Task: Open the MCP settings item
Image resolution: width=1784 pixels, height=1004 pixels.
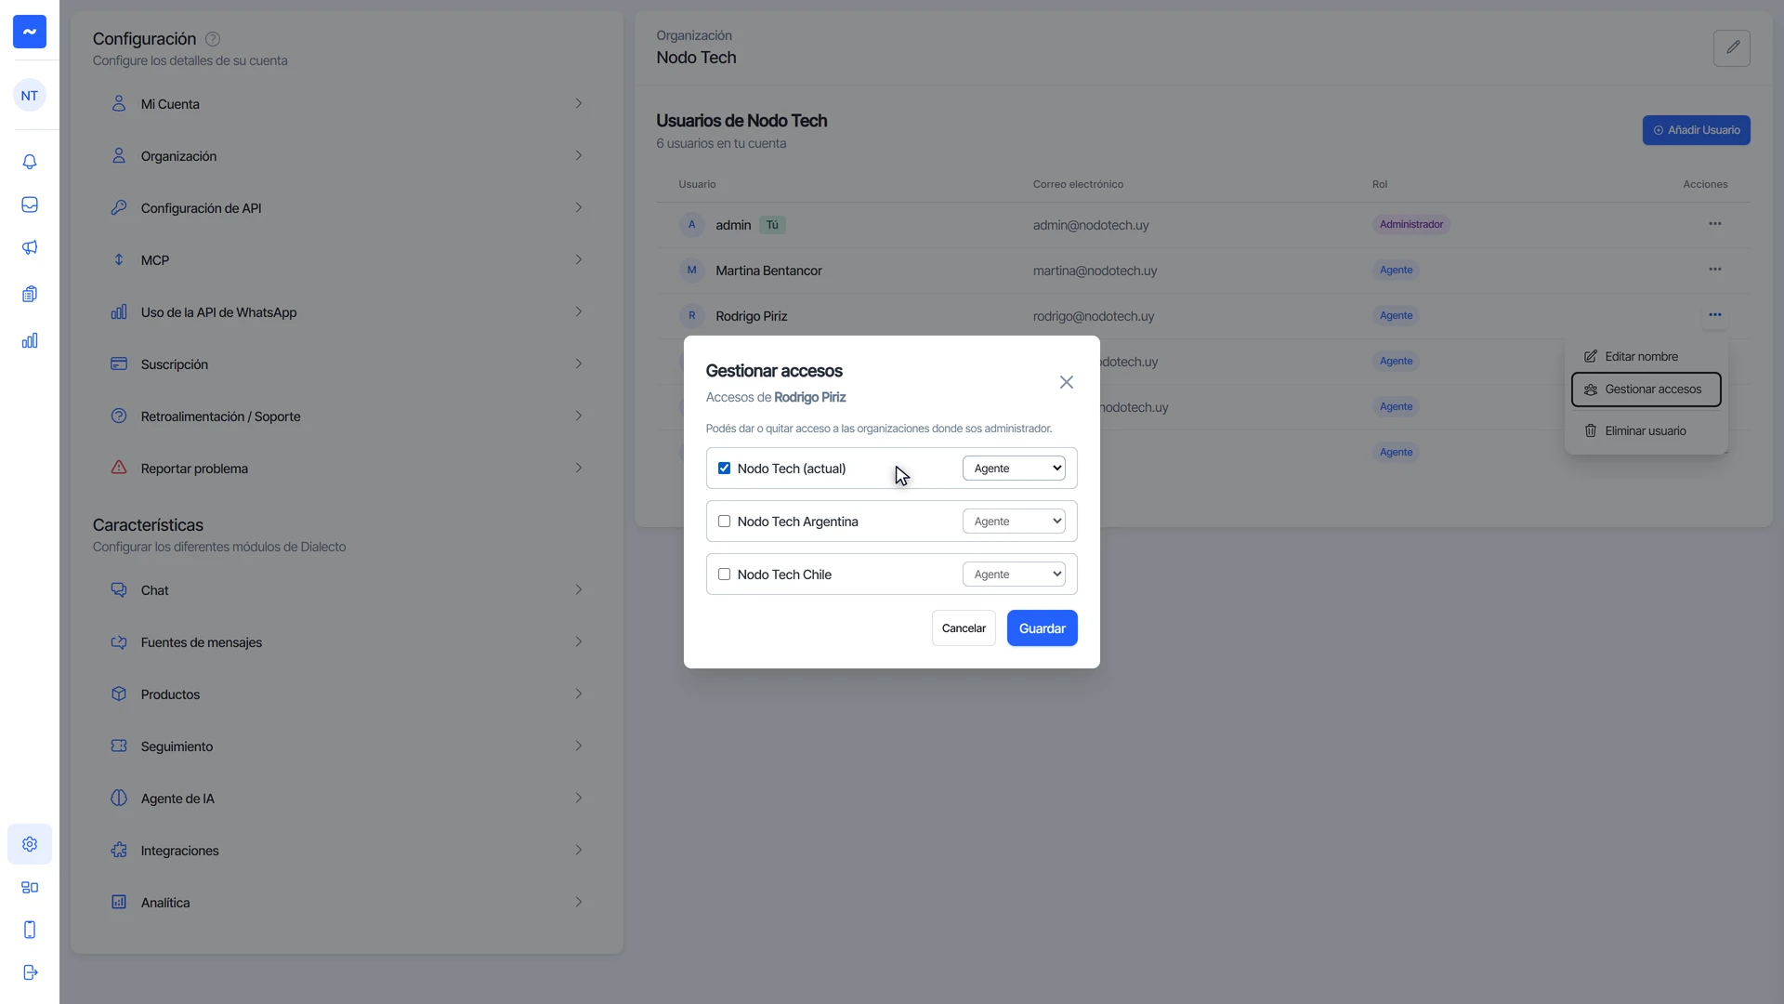Action: (347, 260)
